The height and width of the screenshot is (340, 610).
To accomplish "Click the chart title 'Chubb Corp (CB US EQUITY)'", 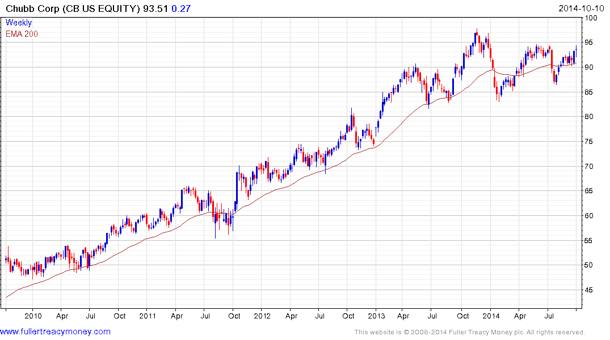I will [73, 8].
